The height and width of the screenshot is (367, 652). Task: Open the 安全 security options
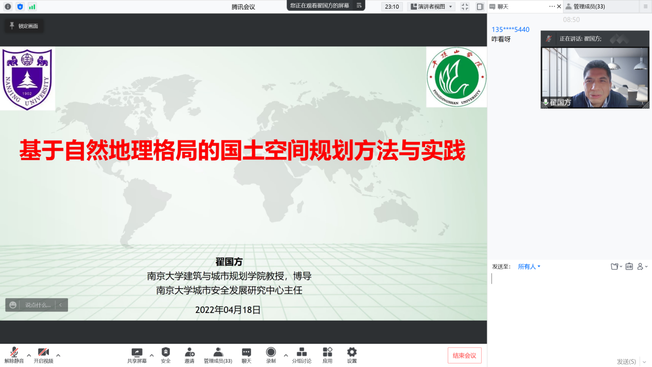[165, 355]
